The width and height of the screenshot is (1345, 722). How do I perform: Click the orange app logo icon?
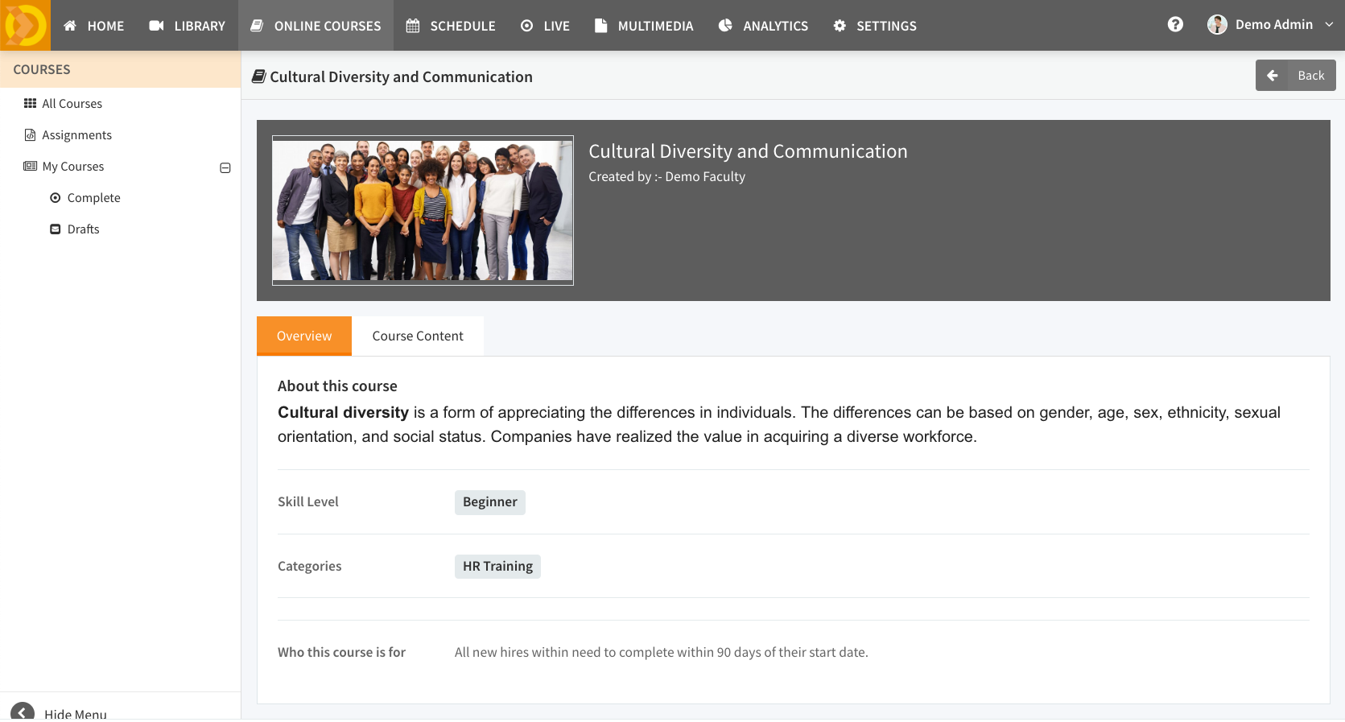(x=25, y=25)
